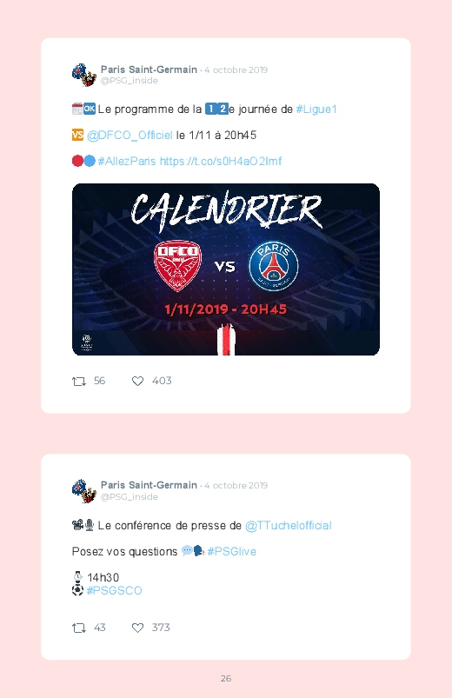Open the PSG avatar on the first tweet
The image size is (452, 698).
[84, 75]
